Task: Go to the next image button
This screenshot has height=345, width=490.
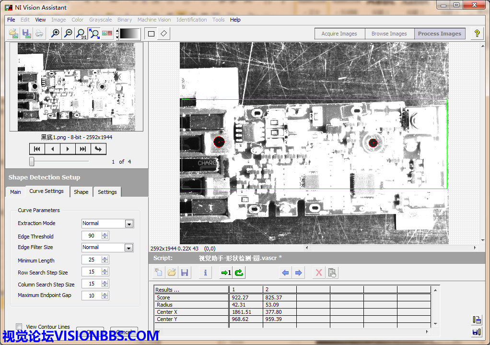Action: click(x=68, y=149)
